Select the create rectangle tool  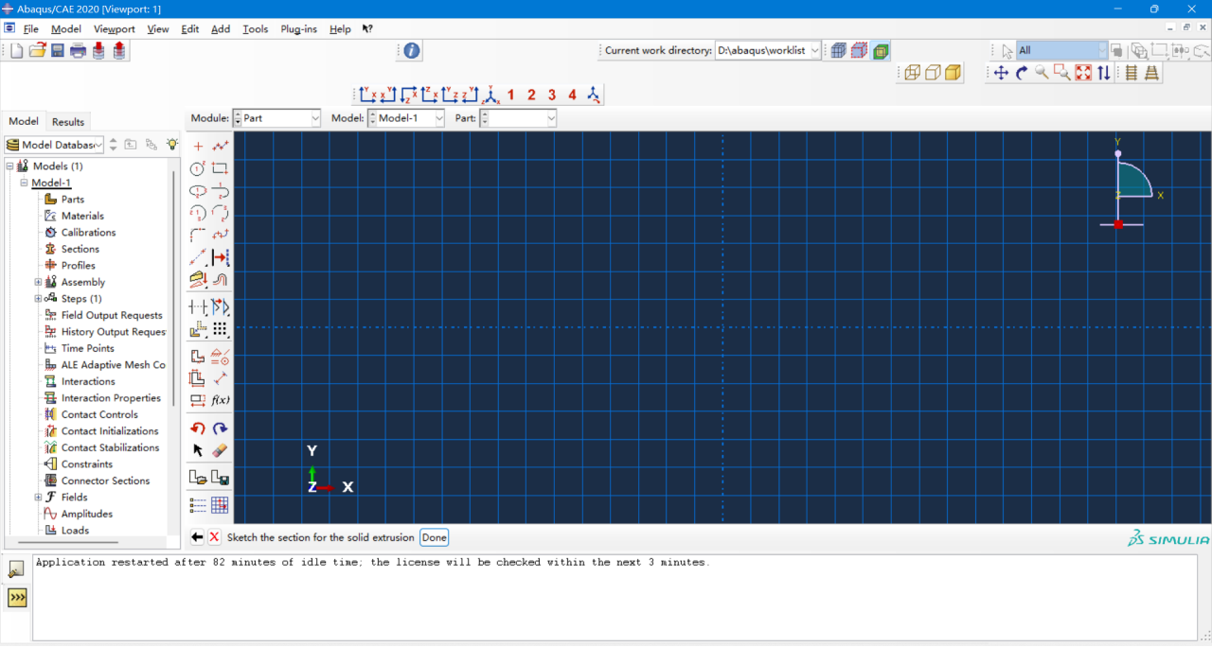tap(220, 168)
